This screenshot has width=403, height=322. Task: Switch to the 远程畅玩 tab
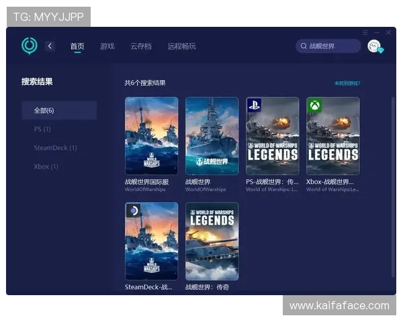(x=182, y=46)
